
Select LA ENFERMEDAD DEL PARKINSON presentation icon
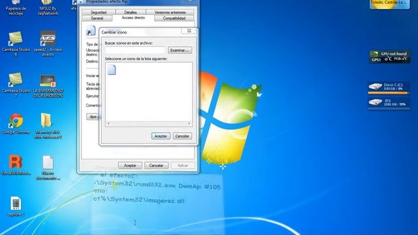click(48, 86)
